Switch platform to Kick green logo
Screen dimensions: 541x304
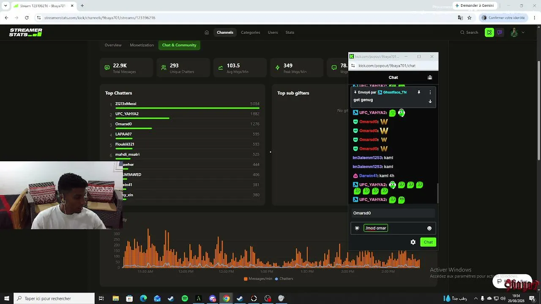pos(489,33)
